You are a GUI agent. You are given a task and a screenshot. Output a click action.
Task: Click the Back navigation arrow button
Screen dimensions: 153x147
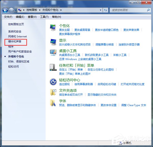point(5,10)
